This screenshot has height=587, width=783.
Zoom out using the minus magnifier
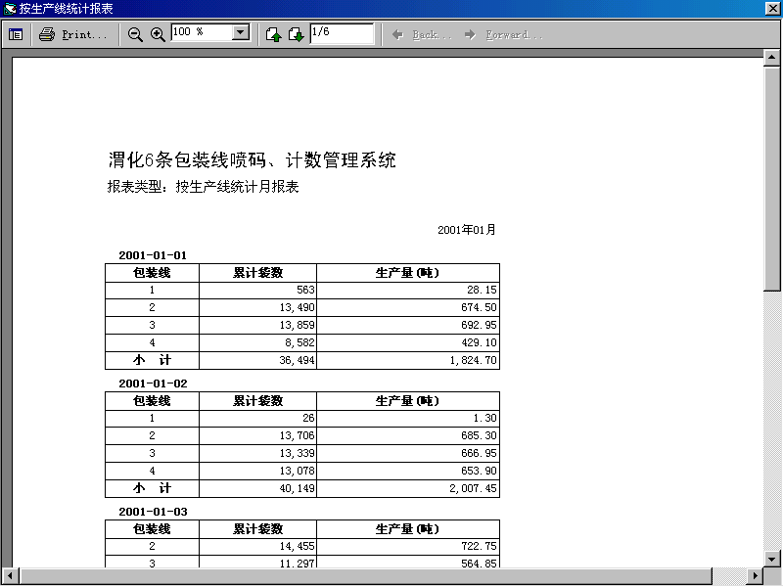[x=135, y=34]
